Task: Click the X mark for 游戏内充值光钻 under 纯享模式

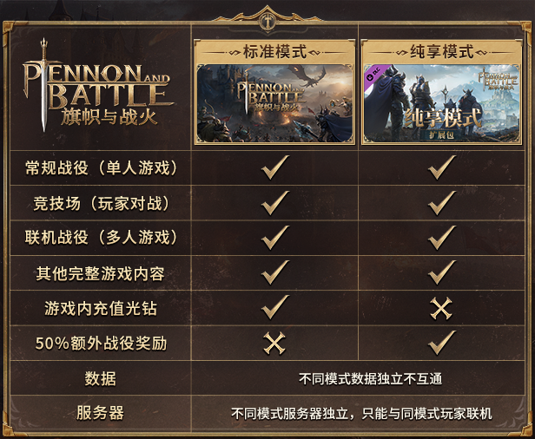Action: [441, 308]
